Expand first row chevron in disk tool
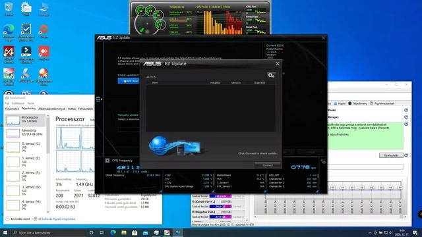 coord(406,110)
